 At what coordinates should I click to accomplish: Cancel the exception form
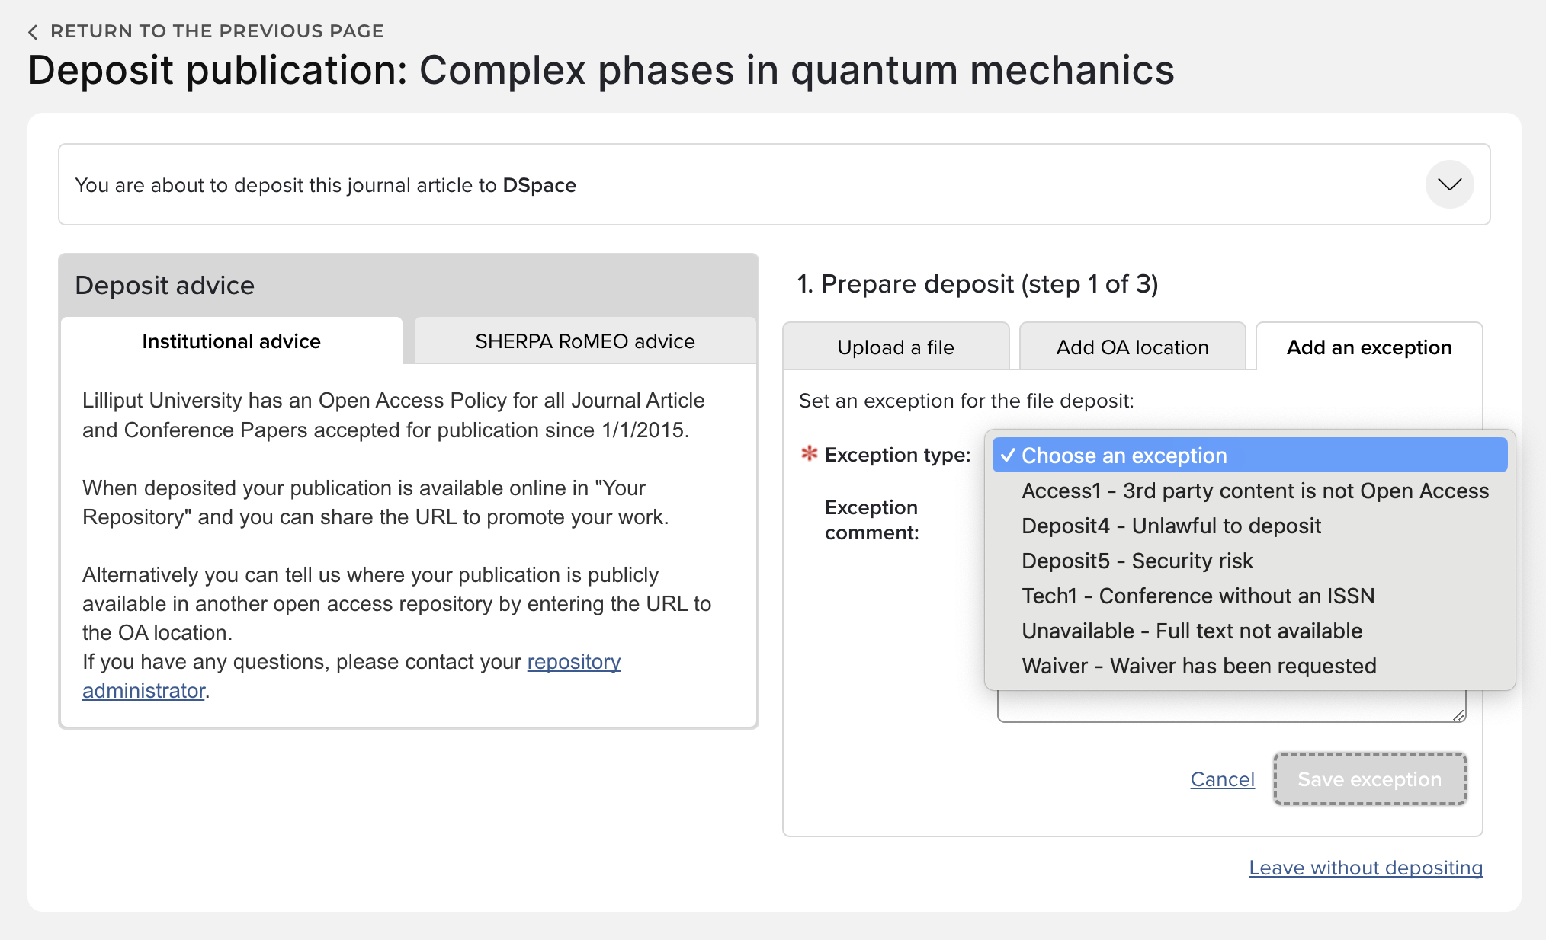coord(1222,779)
